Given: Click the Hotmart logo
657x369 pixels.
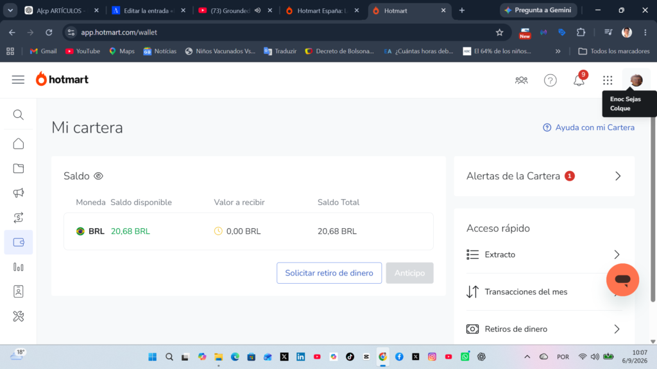Looking at the screenshot, I should [62, 79].
